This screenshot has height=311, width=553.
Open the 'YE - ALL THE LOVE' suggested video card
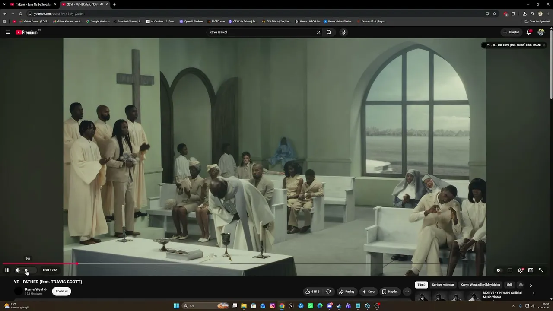(x=511, y=45)
